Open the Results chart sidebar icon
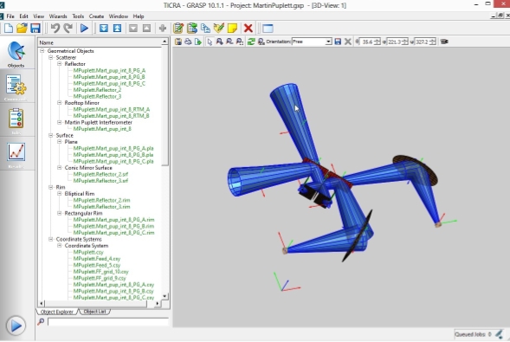The image size is (510, 342). click(x=16, y=155)
